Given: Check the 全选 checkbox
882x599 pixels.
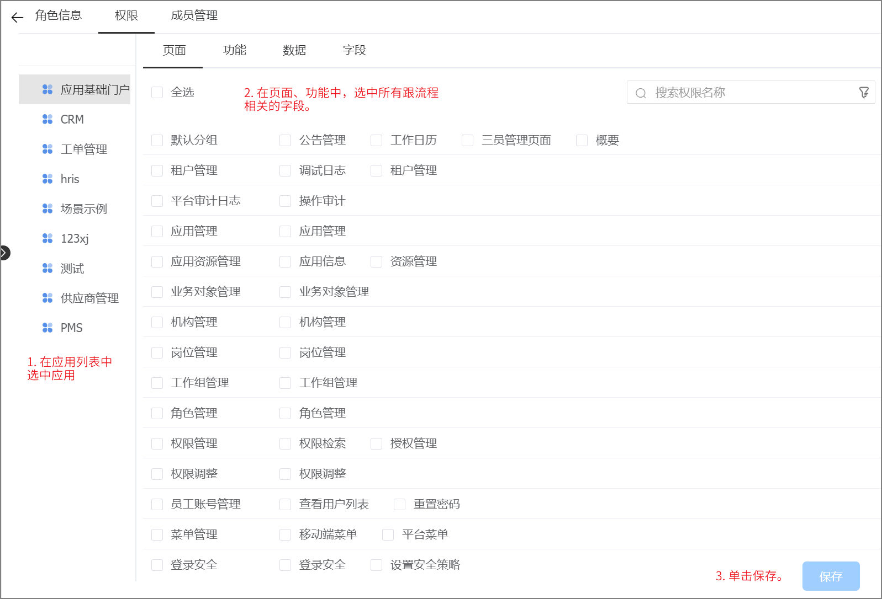Looking at the screenshot, I should (x=157, y=93).
